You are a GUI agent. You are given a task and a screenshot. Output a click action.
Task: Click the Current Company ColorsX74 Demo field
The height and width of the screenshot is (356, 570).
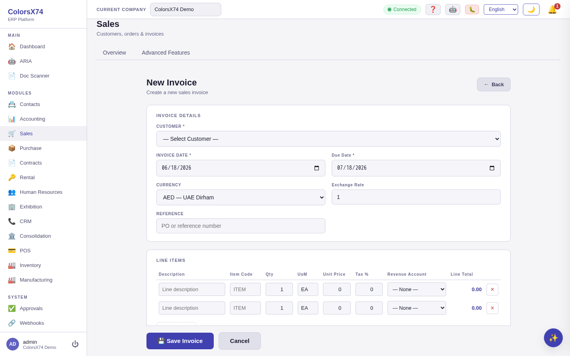[x=186, y=9]
